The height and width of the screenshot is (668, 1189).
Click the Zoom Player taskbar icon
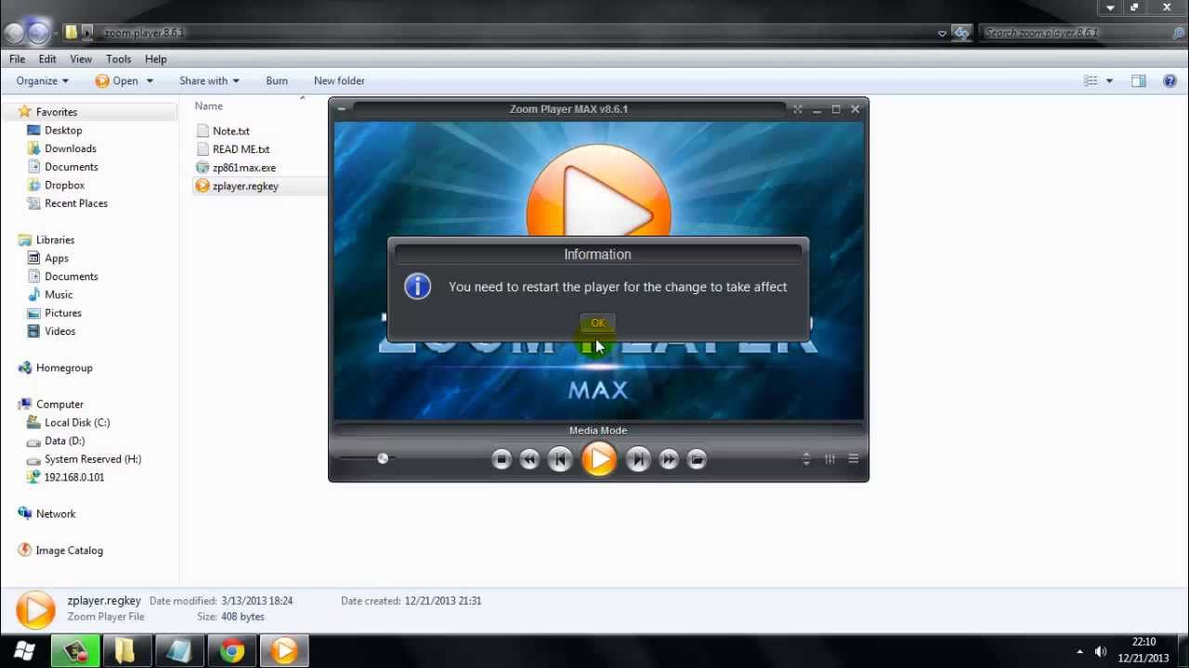click(x=284, y=651)
